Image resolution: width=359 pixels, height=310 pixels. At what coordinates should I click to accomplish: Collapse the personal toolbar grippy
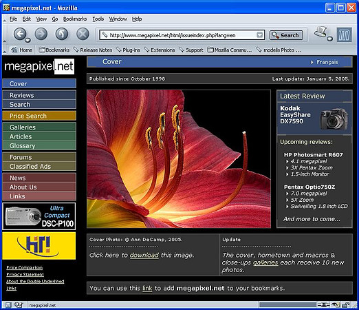(4, 50)
